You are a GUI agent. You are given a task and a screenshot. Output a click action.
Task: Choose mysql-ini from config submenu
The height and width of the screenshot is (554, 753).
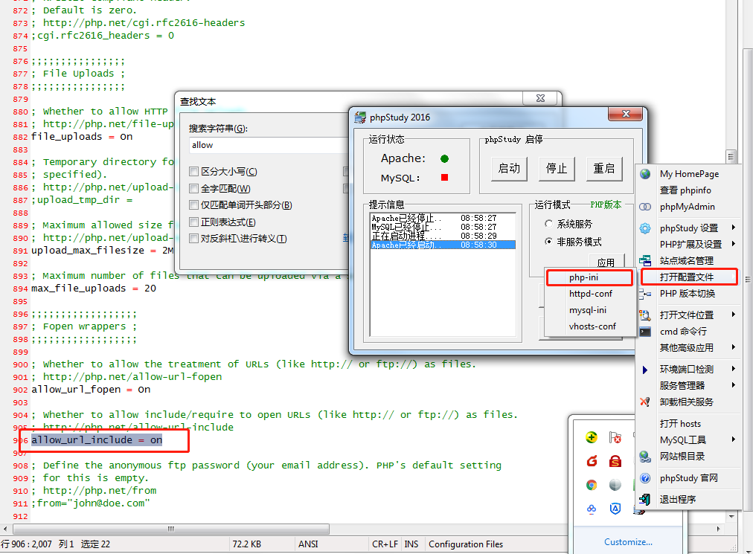590,310
